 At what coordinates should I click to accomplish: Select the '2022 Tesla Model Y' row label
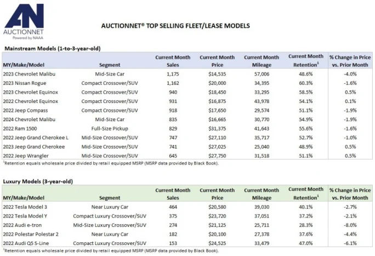[25, 216]
